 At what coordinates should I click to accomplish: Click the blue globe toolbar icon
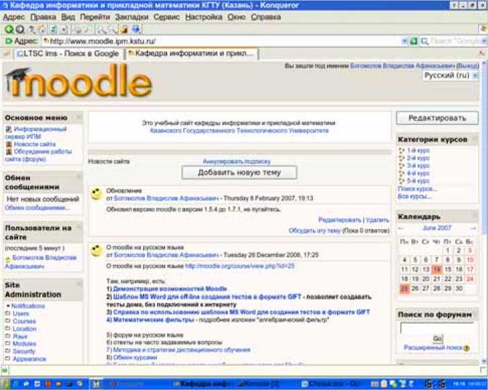click(x=136, y=30)
